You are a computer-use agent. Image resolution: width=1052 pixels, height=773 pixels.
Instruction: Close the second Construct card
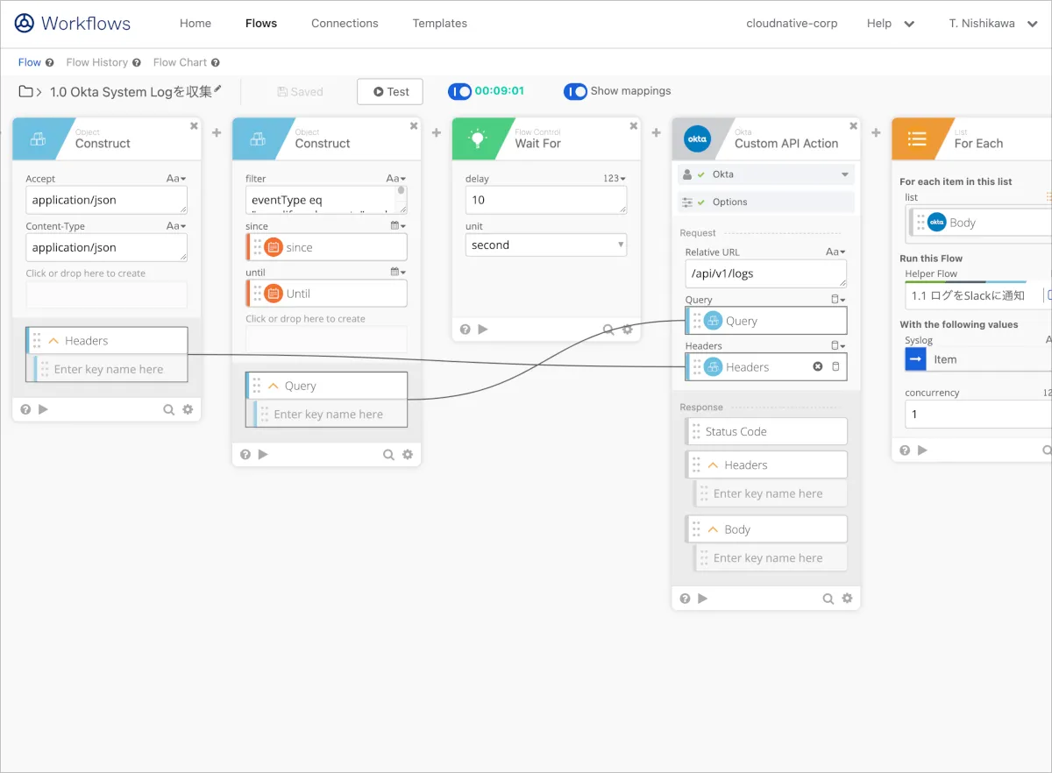pyautogui.click(x=414, y=126)
